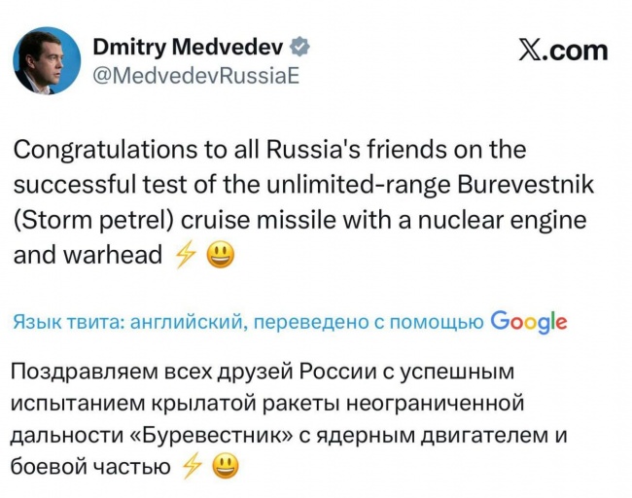The height and width of the screenshot is (498, 632).
Task: Click the X.com logo
Action: click(x=562, y=51)
